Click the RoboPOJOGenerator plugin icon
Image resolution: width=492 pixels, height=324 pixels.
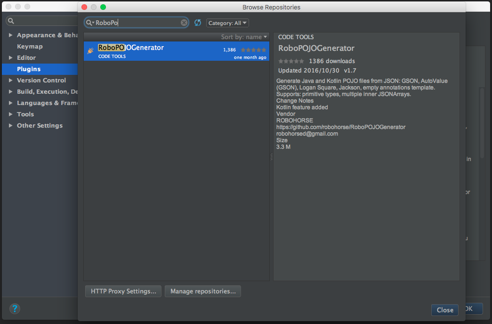click(x=90, y=50)
